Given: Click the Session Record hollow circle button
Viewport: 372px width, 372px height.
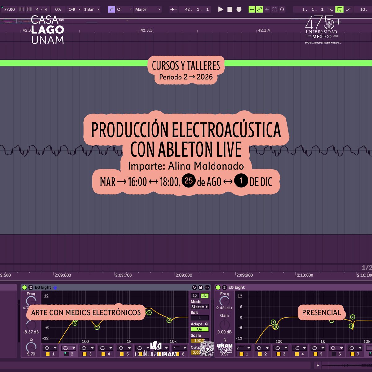Looking at the screenshot, I should tap(282, 9).
